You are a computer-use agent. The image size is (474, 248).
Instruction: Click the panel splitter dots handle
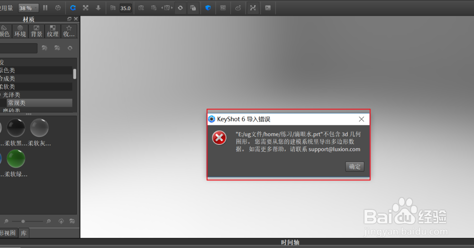[29, 114]
